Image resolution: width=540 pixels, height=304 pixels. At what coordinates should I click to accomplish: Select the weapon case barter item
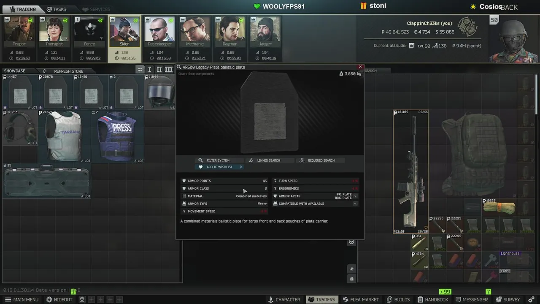pyautogui.click(x=47, y=181)
